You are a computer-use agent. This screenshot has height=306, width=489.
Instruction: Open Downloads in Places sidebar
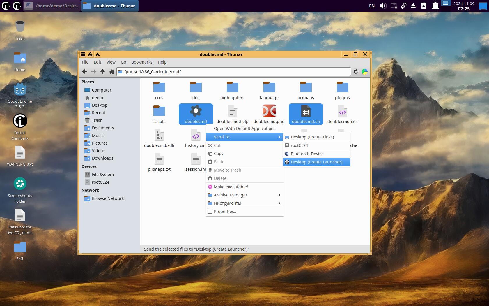pos(102,158)
